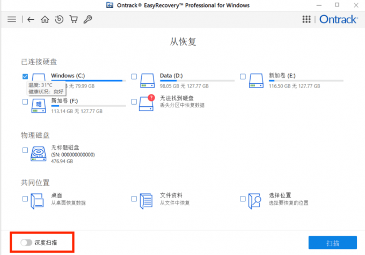Viewport: 365px width, 255px height.
Task: Minimize the EasyRecovery window
Action: (319, 5)
